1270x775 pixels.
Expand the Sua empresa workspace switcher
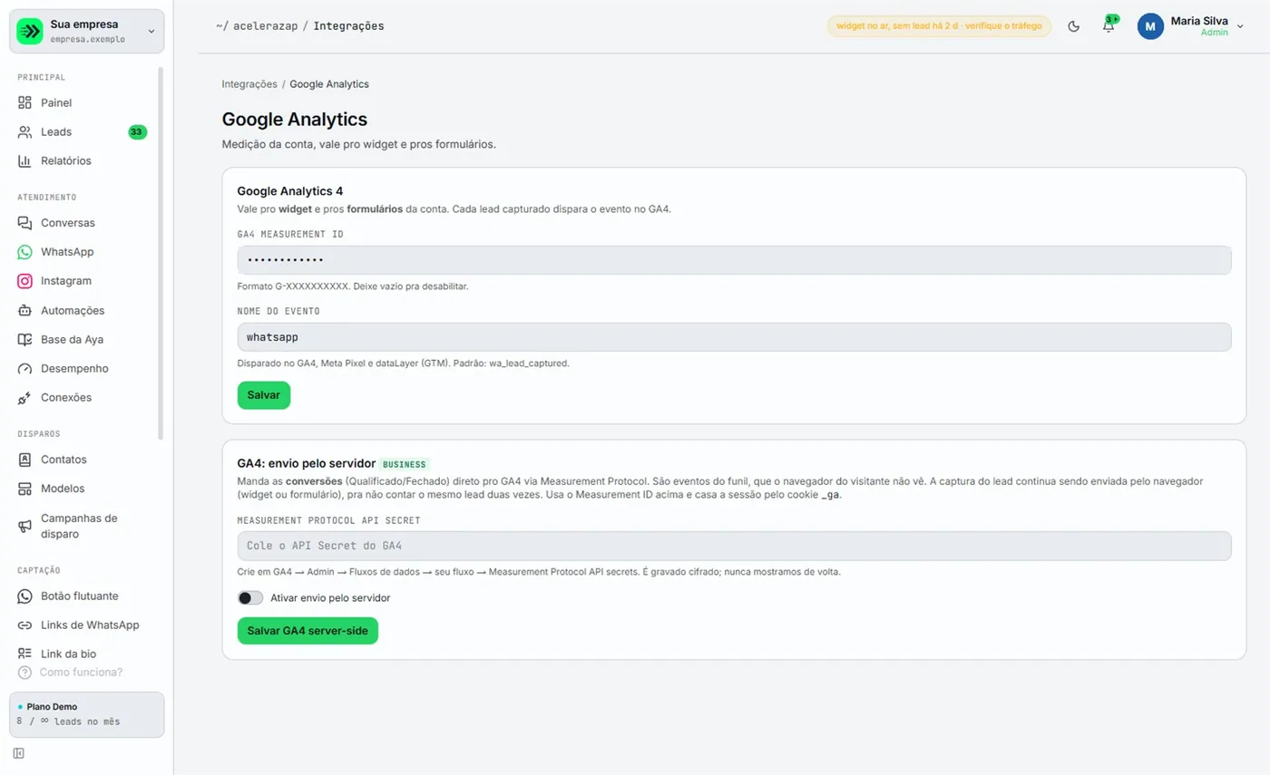87,31
